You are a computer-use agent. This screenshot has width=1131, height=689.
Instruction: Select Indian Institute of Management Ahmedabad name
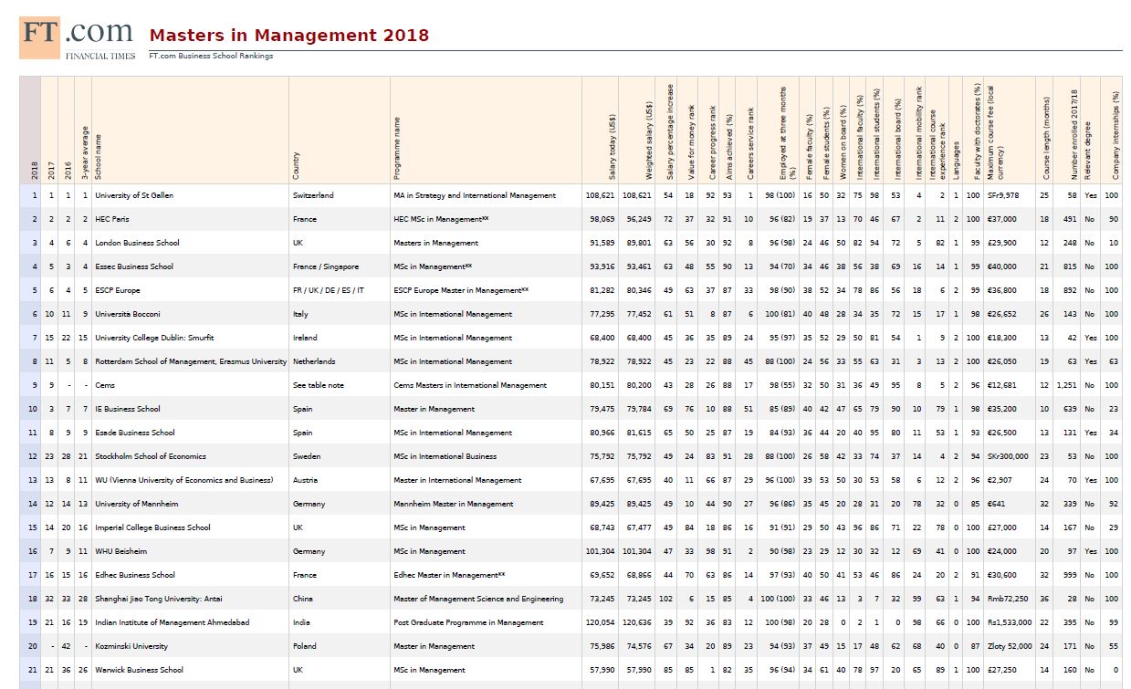(x=172, y=622)
